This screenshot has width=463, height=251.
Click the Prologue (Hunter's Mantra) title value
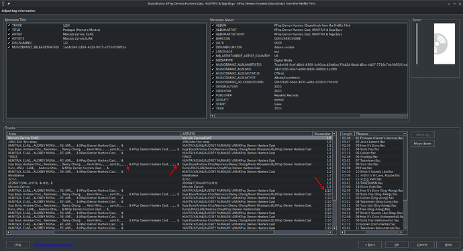pyautogui.click(x=81, y=30)
